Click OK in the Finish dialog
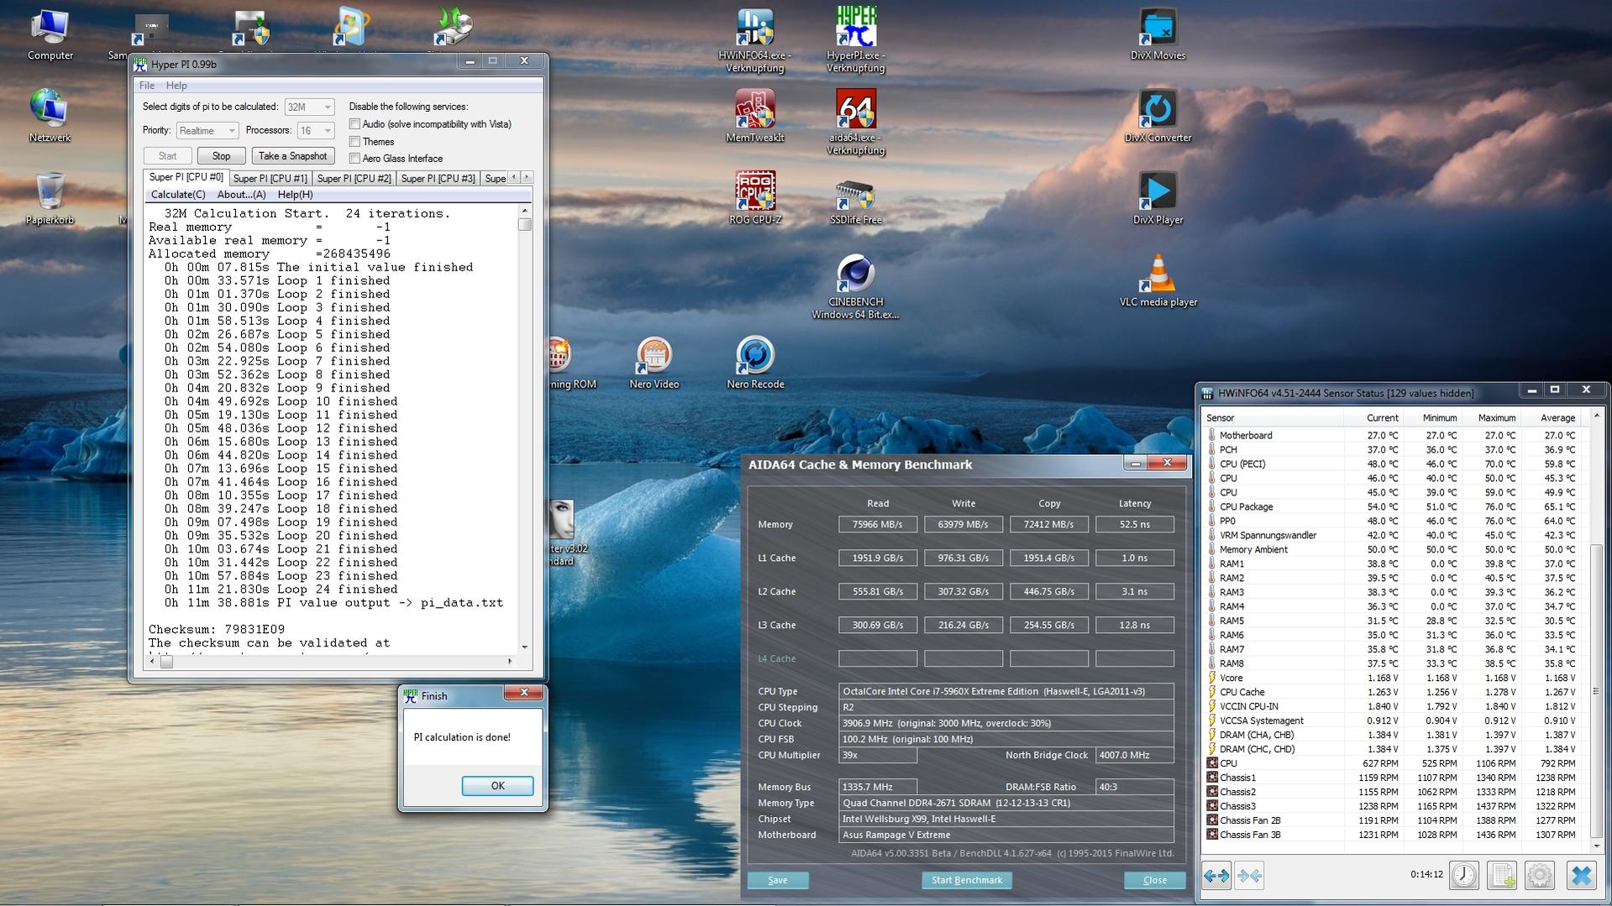 click(497, 786)
